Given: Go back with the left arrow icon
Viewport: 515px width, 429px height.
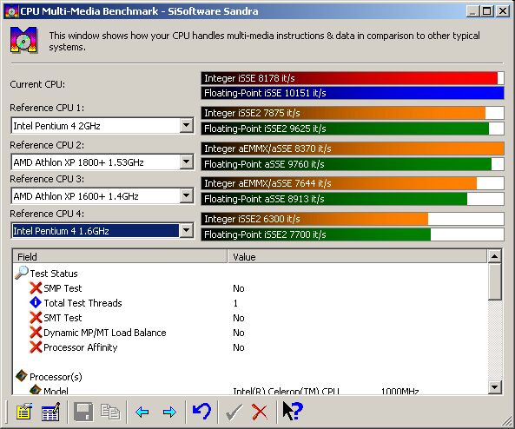Looking at the screenshot, I should pos(142,412).
